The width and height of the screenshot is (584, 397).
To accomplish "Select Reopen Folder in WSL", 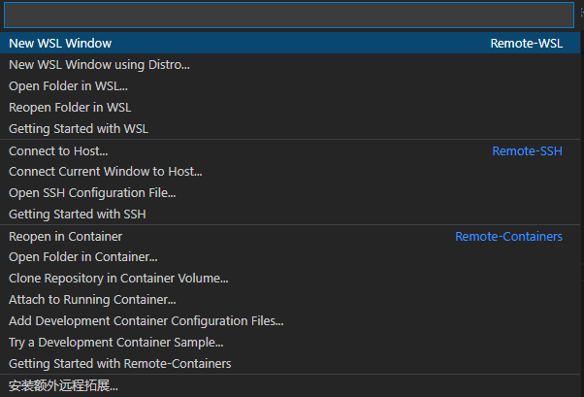I will click(x=70, y=108).
